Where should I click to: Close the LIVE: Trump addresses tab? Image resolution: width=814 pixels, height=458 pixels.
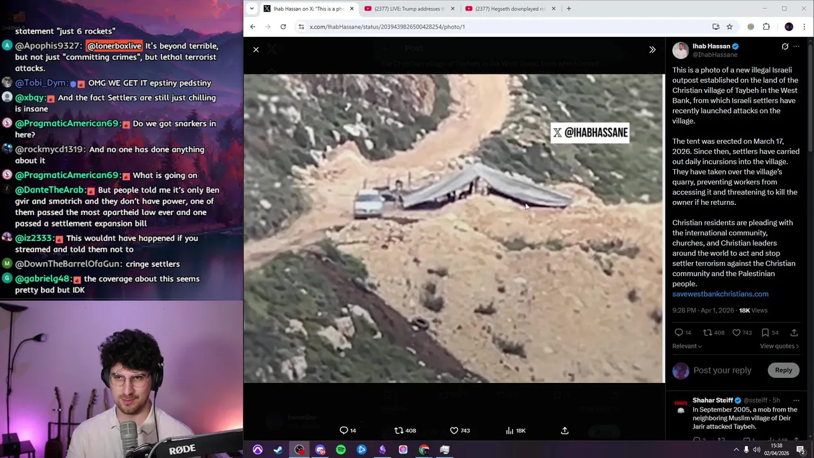point(453,9)
